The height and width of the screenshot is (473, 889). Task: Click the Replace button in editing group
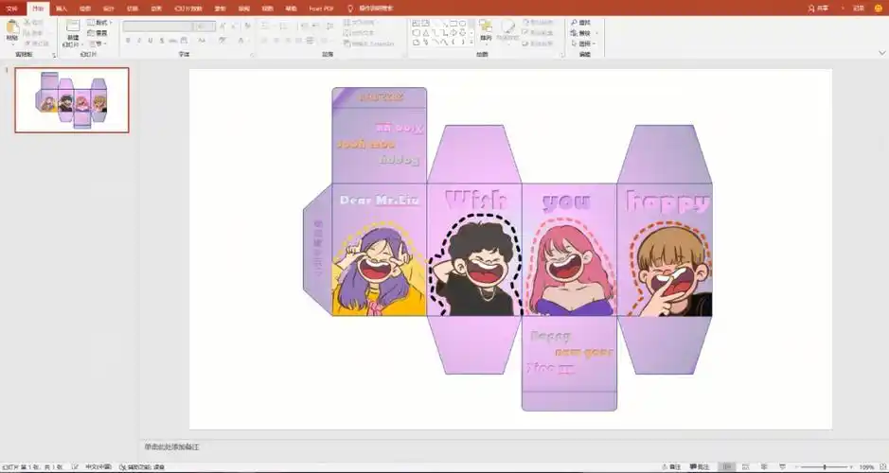[583, 32]
